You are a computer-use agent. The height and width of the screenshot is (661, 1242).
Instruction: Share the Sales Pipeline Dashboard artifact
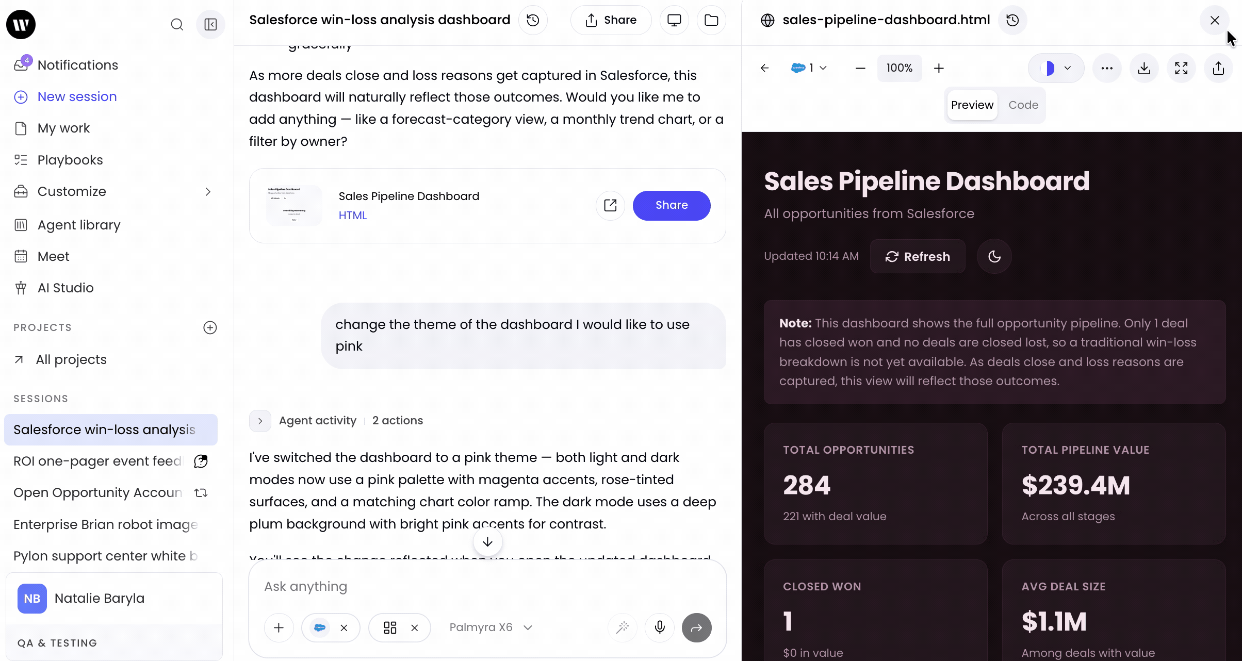pyautogui.click(x=672, y=205)
